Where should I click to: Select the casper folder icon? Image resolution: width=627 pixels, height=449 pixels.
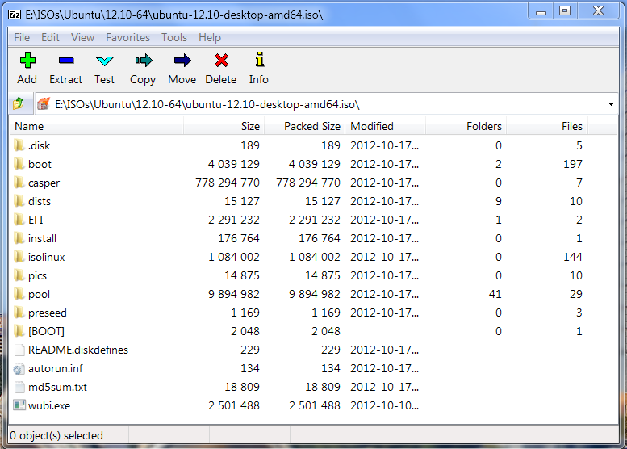(19, 183)
